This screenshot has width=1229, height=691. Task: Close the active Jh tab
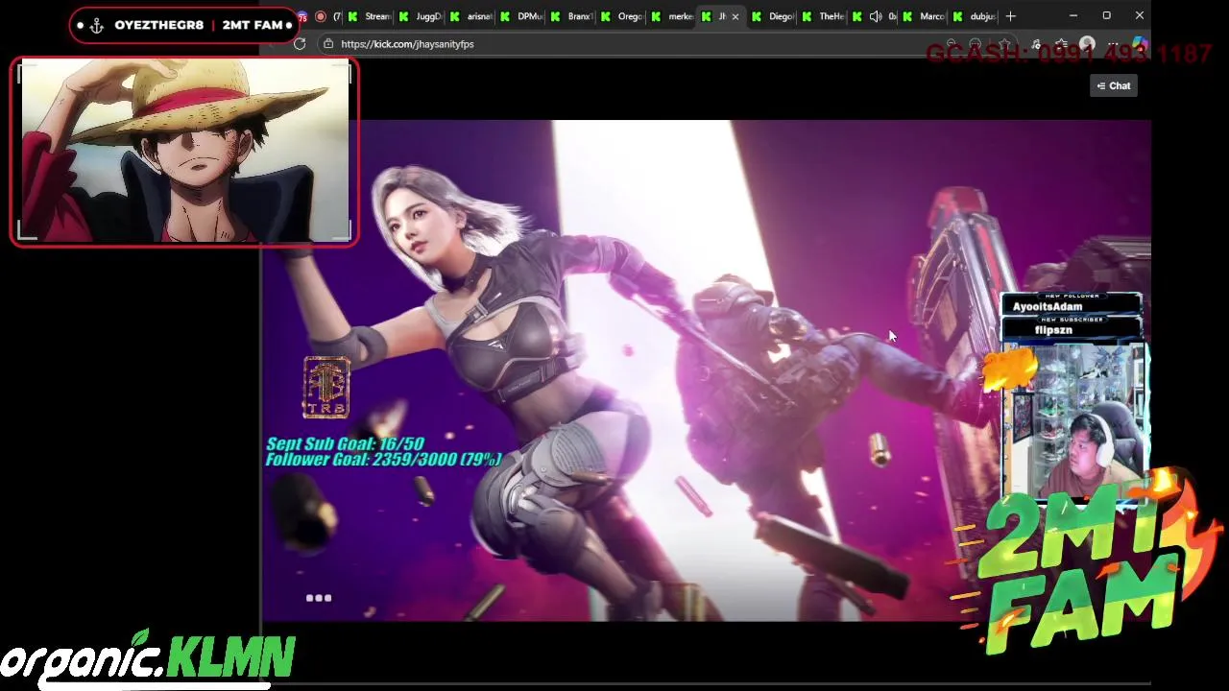pyautogui.click(x=735, y=16)
